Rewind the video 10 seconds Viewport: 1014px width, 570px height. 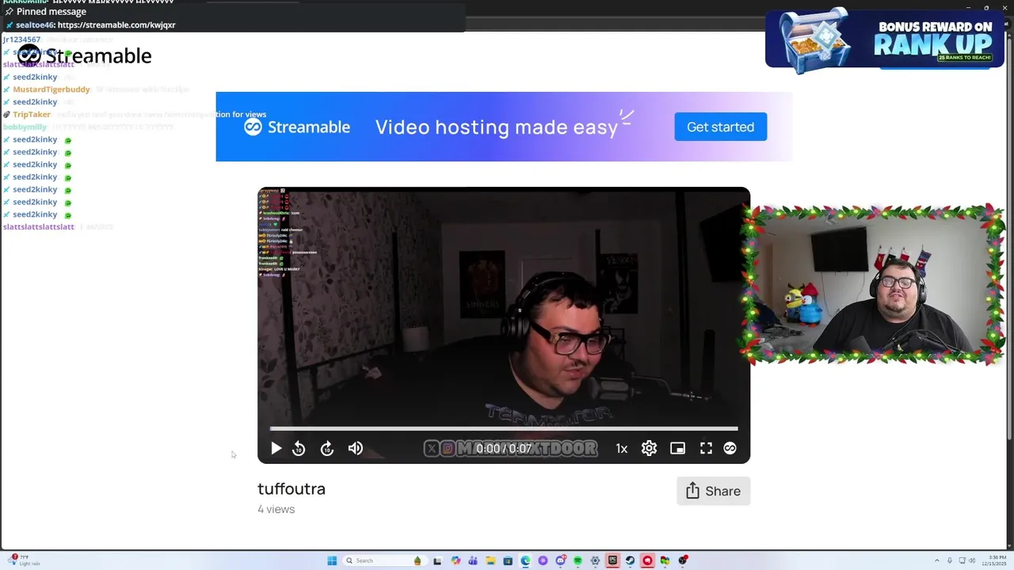(x=299, y=448)
